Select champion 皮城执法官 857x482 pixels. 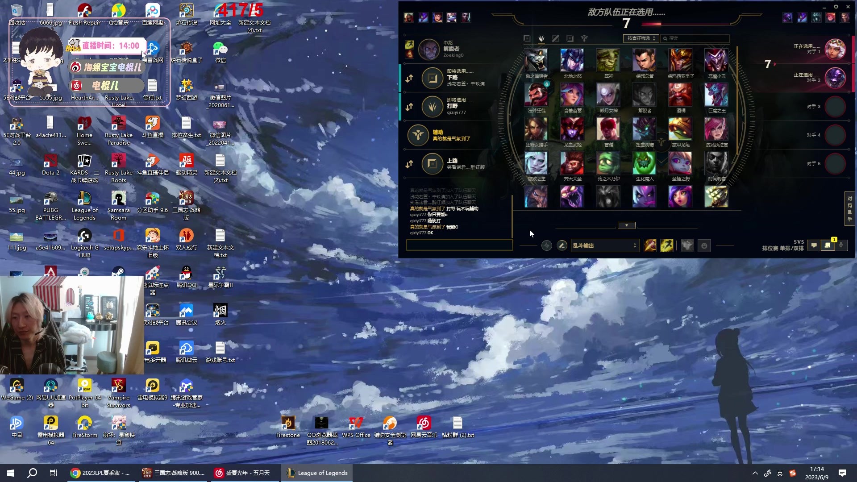coord(716,129)
